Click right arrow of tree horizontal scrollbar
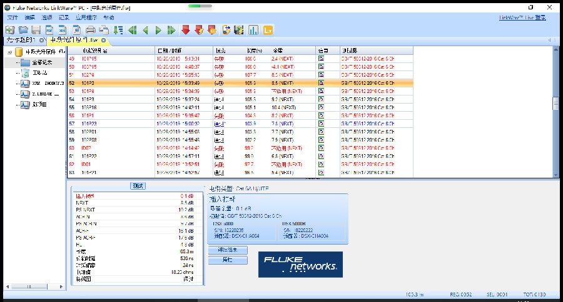Image resolution: width=563 pixels, height=302 pixels. 61,286
